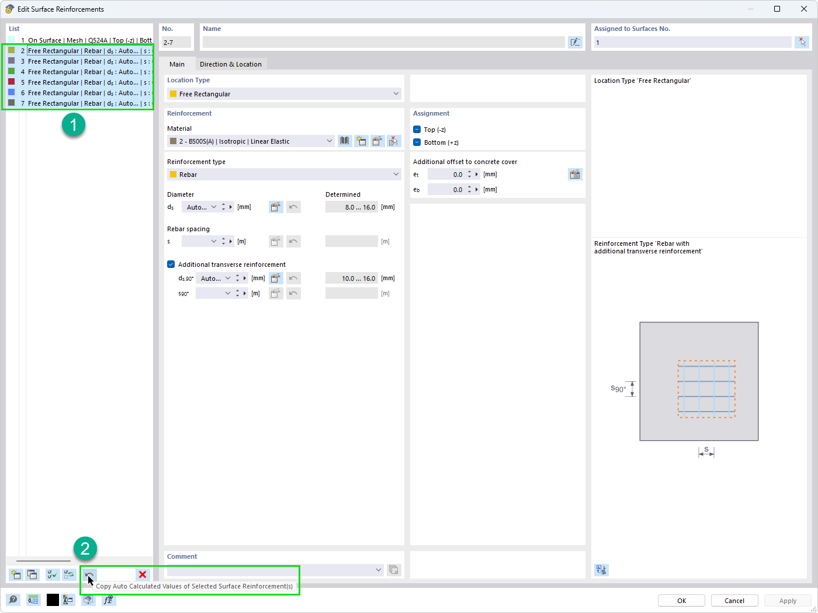Switch to the Direction & Location tab
The width and height of the screenshot is (818, 613).
point(231,64)
